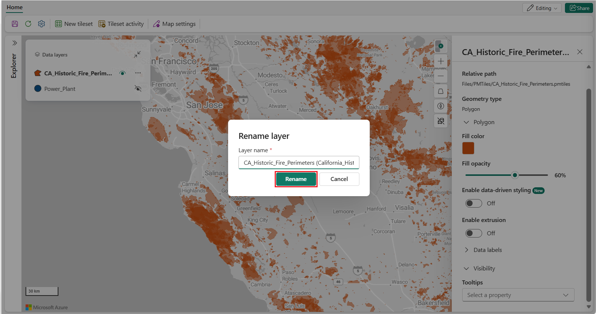596x314 pixels.
Task: Click the compass reset bearing icon
Action: pos(441,106)
